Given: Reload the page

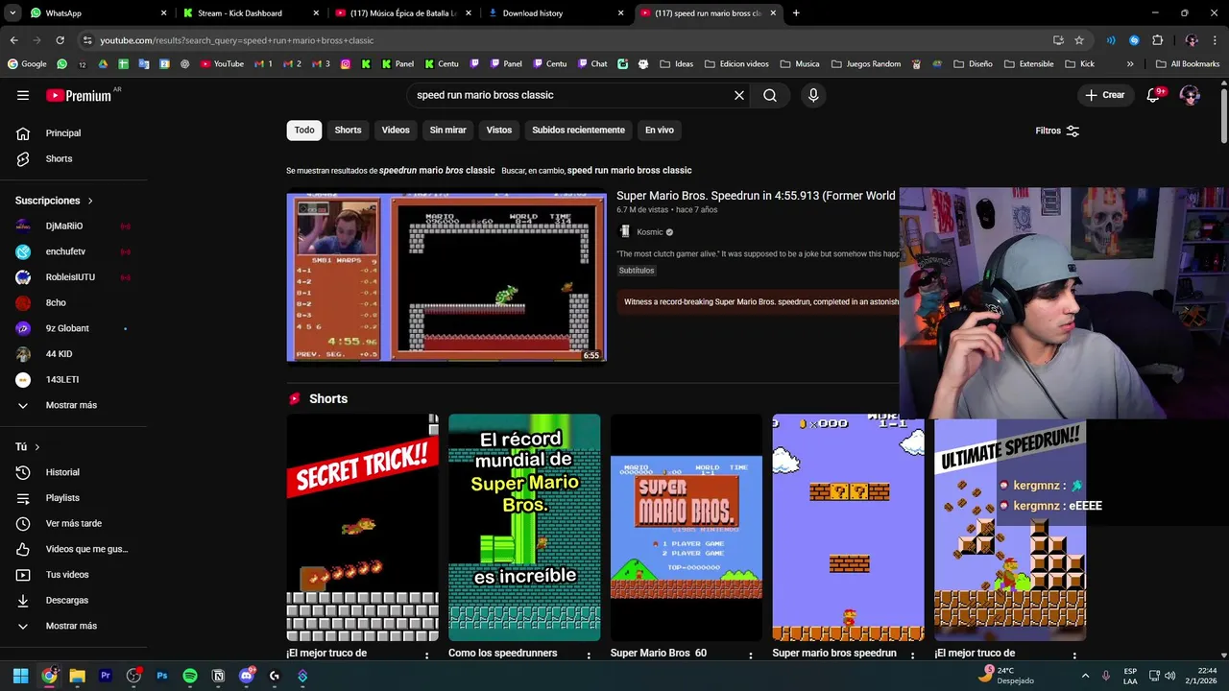Looking at the screenshot, I should pyautogui.click(x=60, y=40).
